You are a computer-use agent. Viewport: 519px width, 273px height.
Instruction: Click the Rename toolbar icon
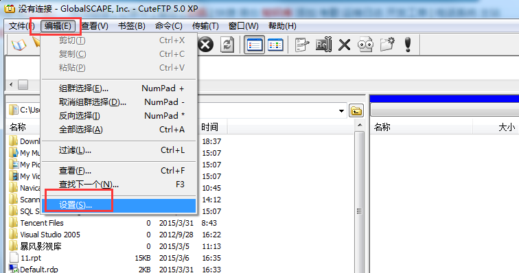pyautogui.click(x=323, y=45)
